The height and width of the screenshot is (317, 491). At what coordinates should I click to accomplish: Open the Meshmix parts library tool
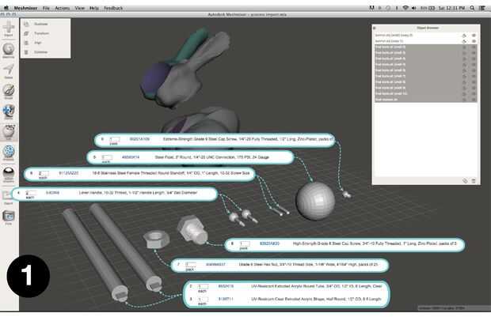click(x=9, y=50)
